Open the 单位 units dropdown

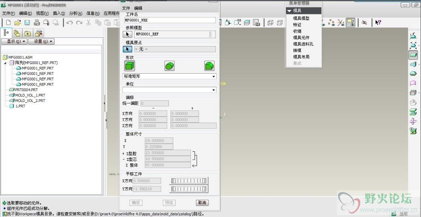tap(169, 90)
